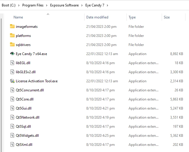Click Eye Candy 7 breadcrumb segment

[95, 5]
